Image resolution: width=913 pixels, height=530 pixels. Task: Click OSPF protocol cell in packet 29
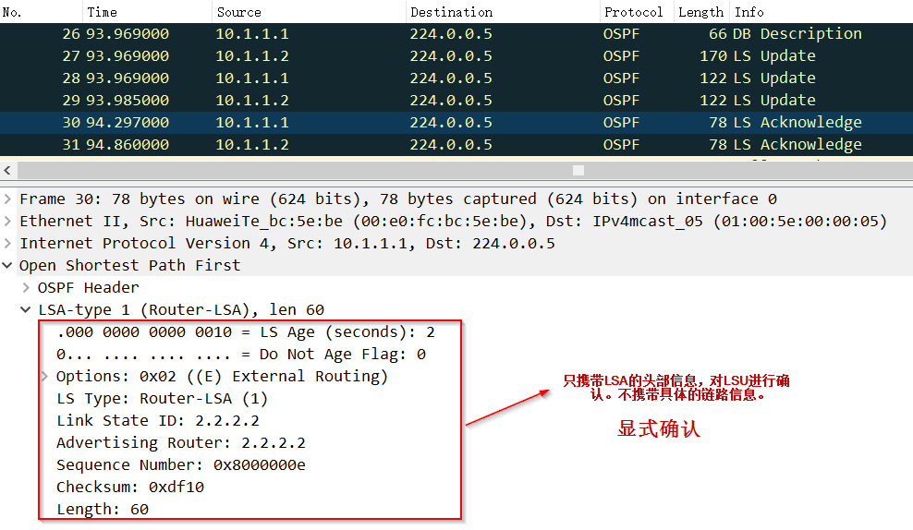[x=621, y=100]
